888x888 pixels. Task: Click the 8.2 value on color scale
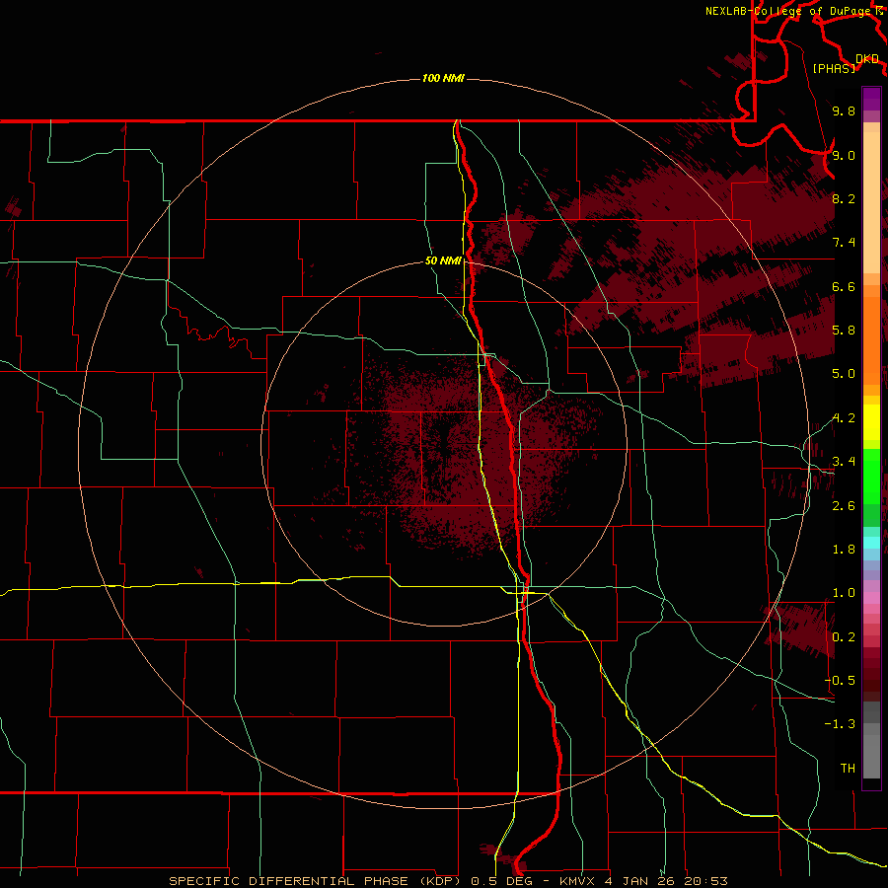[844, 198]
